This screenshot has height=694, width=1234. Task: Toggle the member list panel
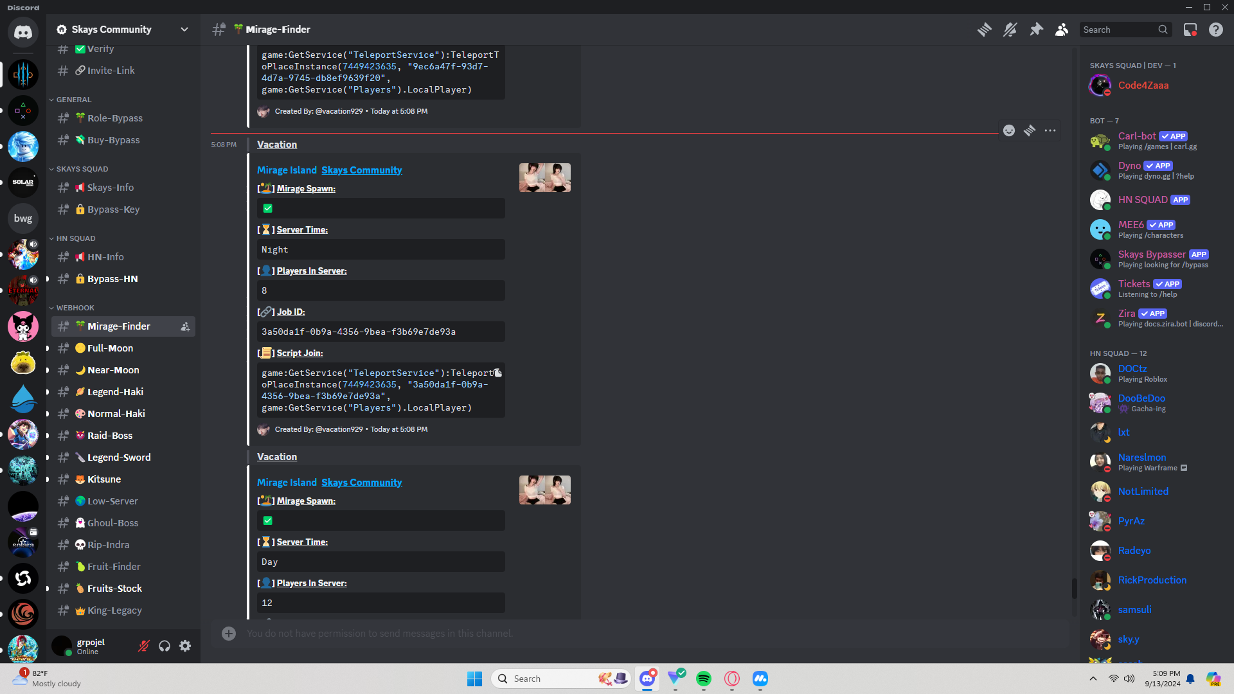(x=1062, y=30)
